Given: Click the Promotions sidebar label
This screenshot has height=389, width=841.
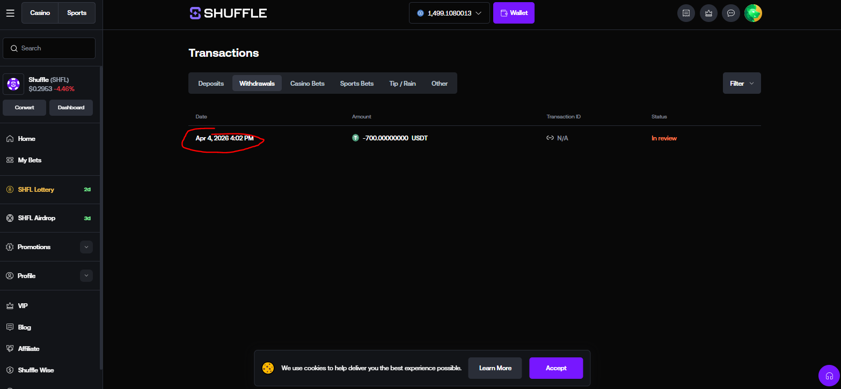Looking at the screenshot, I should [34, 247].
